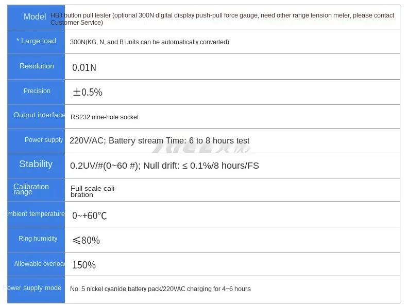This screenshot has width=407, height=307.
Task: Select the HBJ button pull tester description
Action: click(x=222, y=19)
